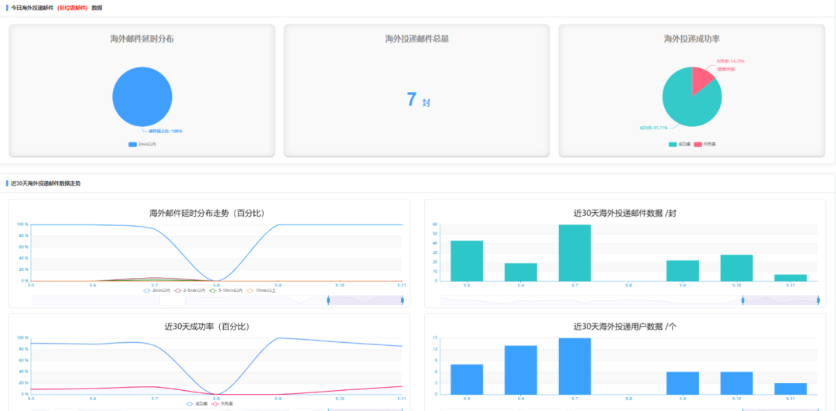The width and height of the screenshot is (836, 411).
Task: Click the selected zoom range under the delay trend chart
Action: 365,300
